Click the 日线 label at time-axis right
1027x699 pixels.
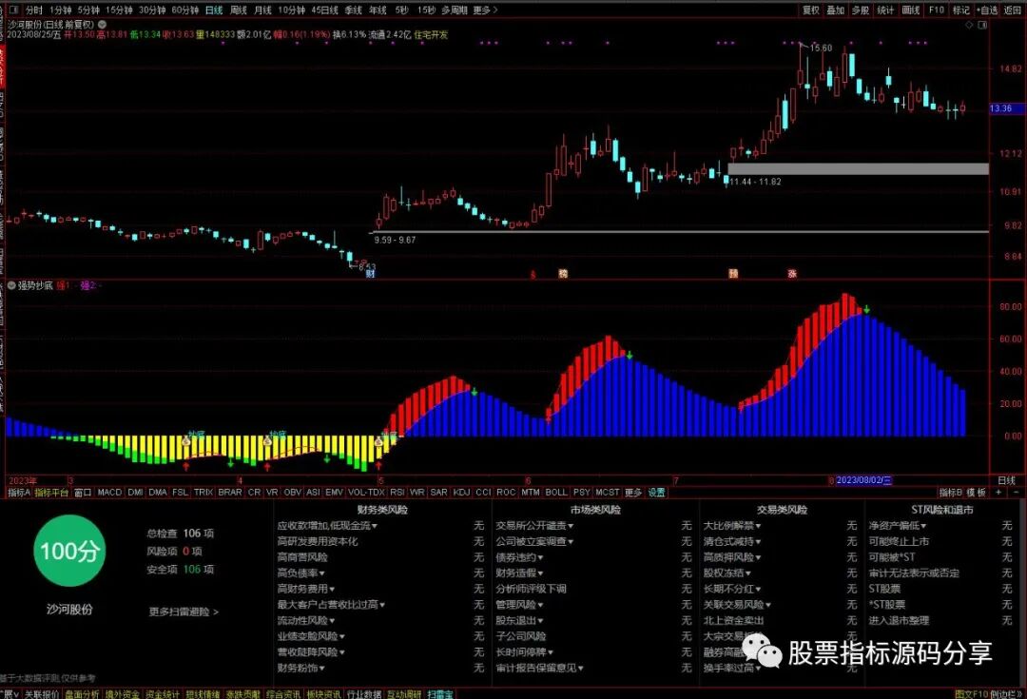tap(1006, 480)
